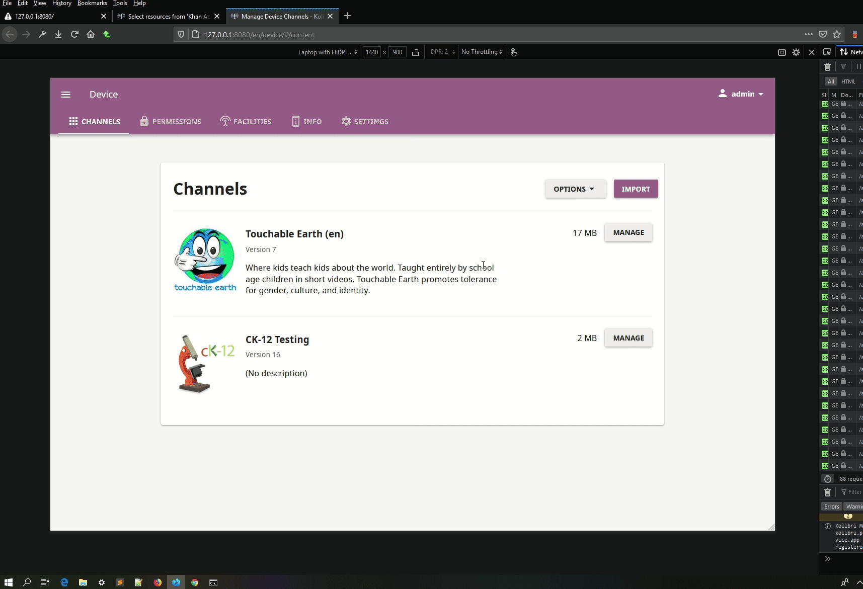This screenshot has width=863, height=589.
Task: Switch to the 127.0.0.1:8080 tab
Action: tap(56, 16)
